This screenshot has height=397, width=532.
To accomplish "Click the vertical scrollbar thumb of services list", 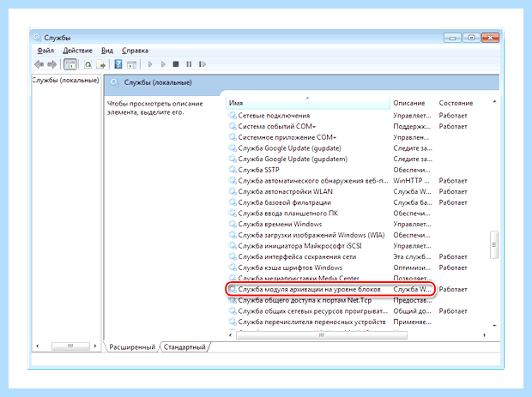I will [x=494, y=244].
